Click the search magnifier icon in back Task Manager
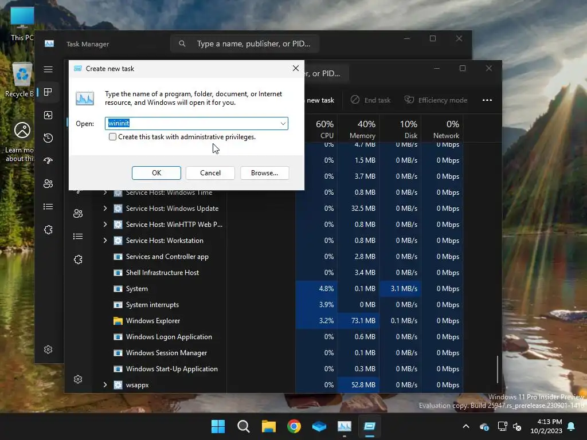 point(182,44)
